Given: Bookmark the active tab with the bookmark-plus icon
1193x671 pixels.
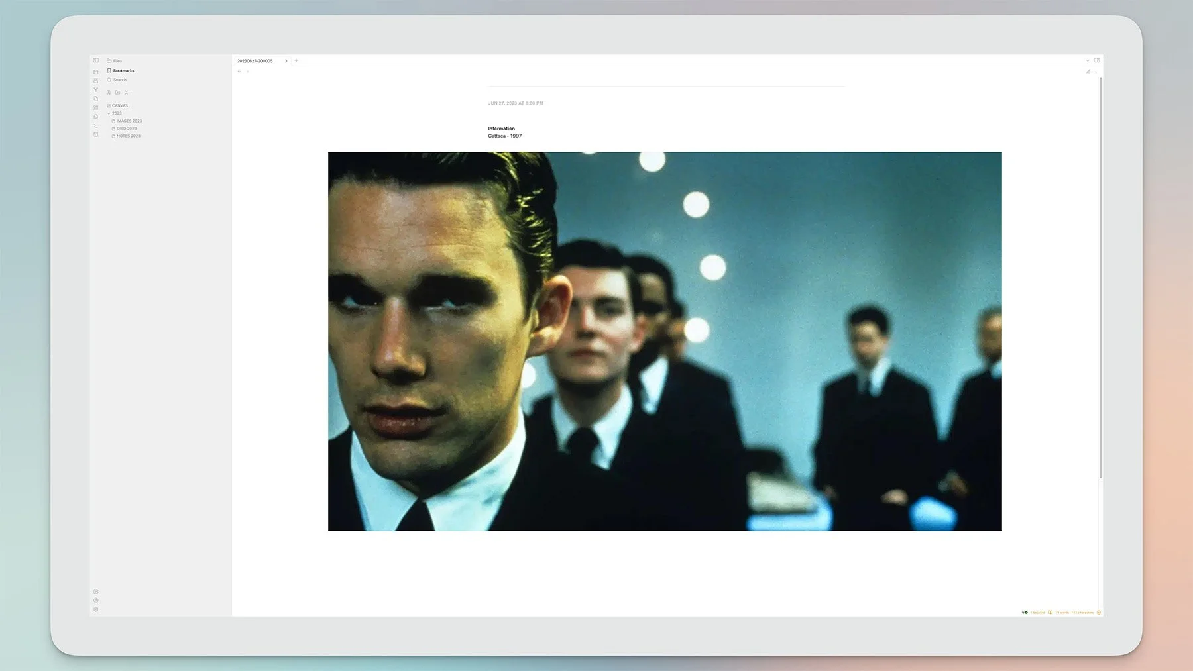Looking at the screenshot, I should click(x=109, y=93).
